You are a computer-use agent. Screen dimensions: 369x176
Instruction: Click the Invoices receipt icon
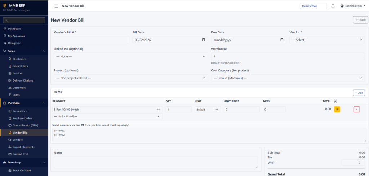(10, 73)
